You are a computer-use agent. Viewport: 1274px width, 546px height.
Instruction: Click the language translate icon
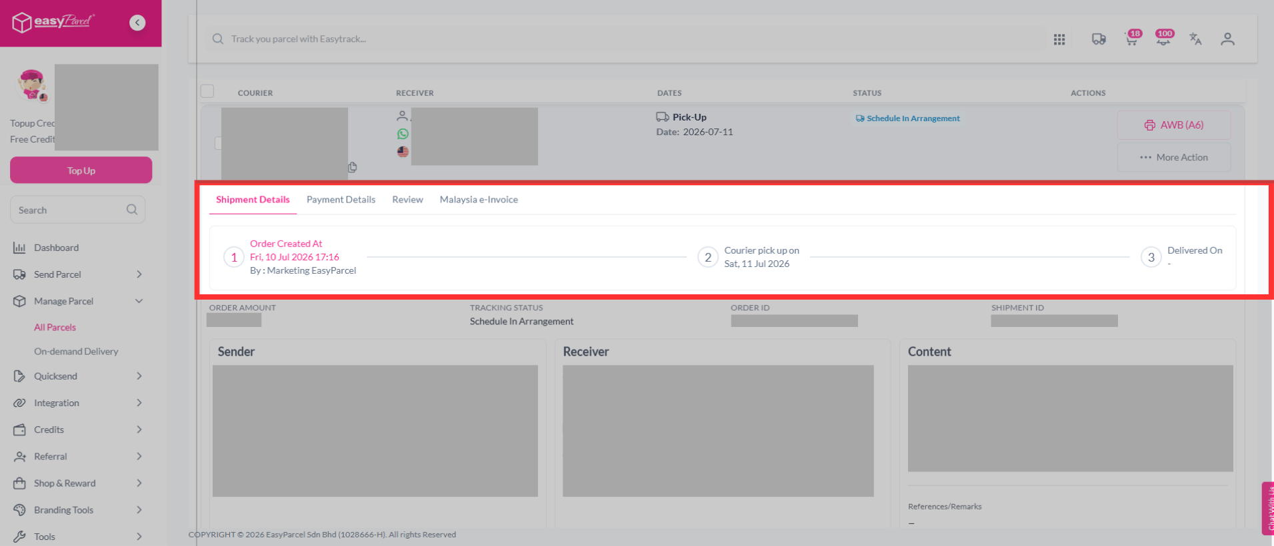point(1195,39)
